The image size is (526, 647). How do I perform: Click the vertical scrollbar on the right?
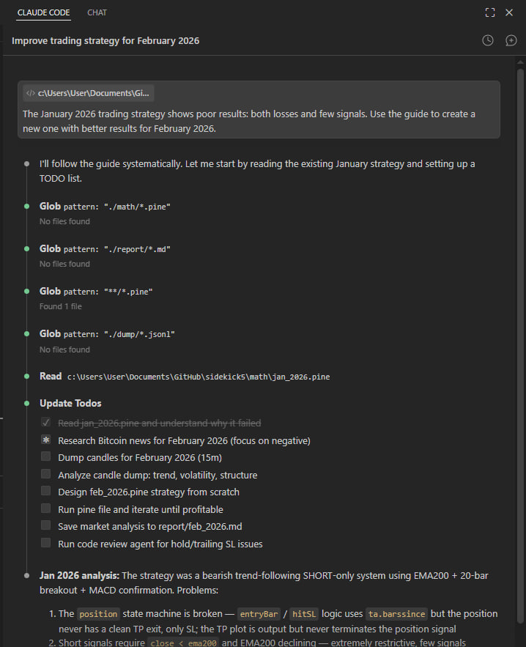pyautogui.click(x=520, y=293)
